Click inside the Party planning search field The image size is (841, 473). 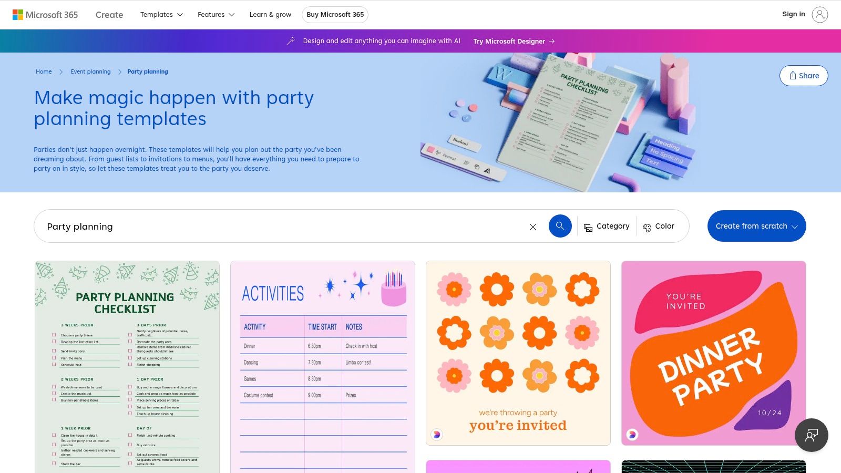click(210, 227)
